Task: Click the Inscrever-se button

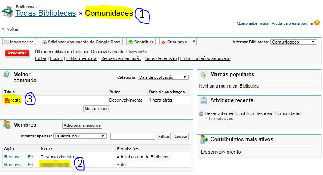Action: pos(19,42)
